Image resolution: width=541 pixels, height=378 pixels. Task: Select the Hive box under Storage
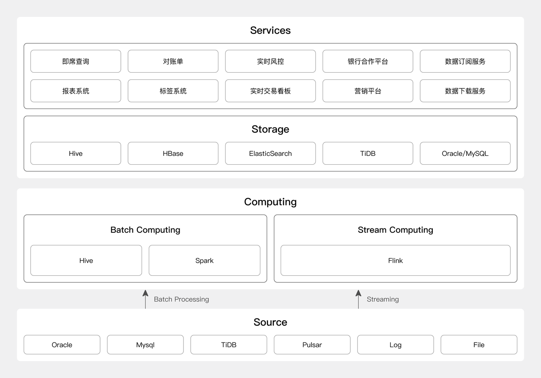pyautogui.click(x=76, y=153)
